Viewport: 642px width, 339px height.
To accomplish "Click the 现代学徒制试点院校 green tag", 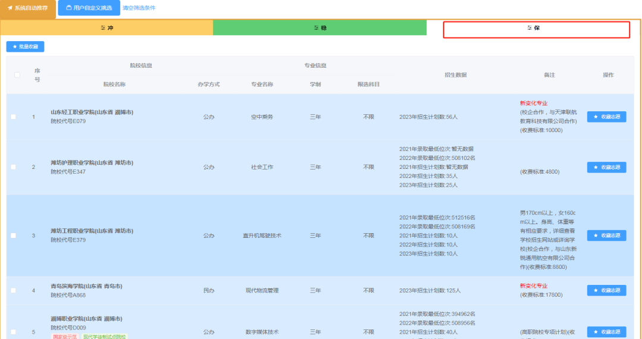I will (x=104, y=337).
